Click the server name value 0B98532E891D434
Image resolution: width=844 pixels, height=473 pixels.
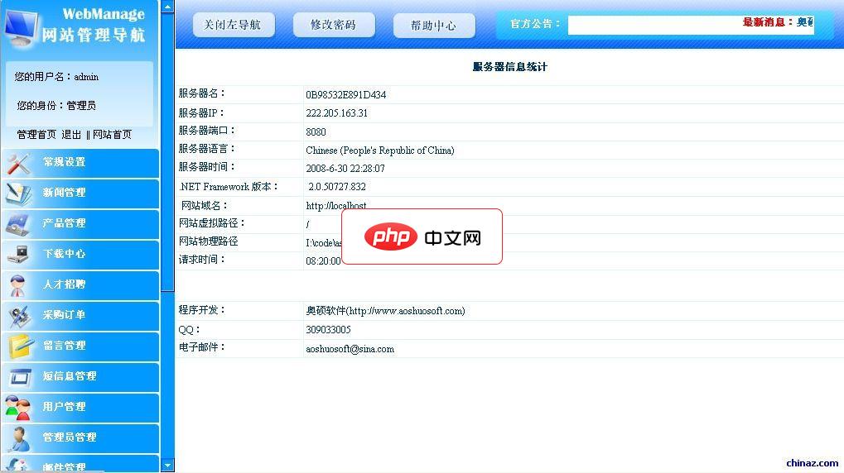(345, 94)
